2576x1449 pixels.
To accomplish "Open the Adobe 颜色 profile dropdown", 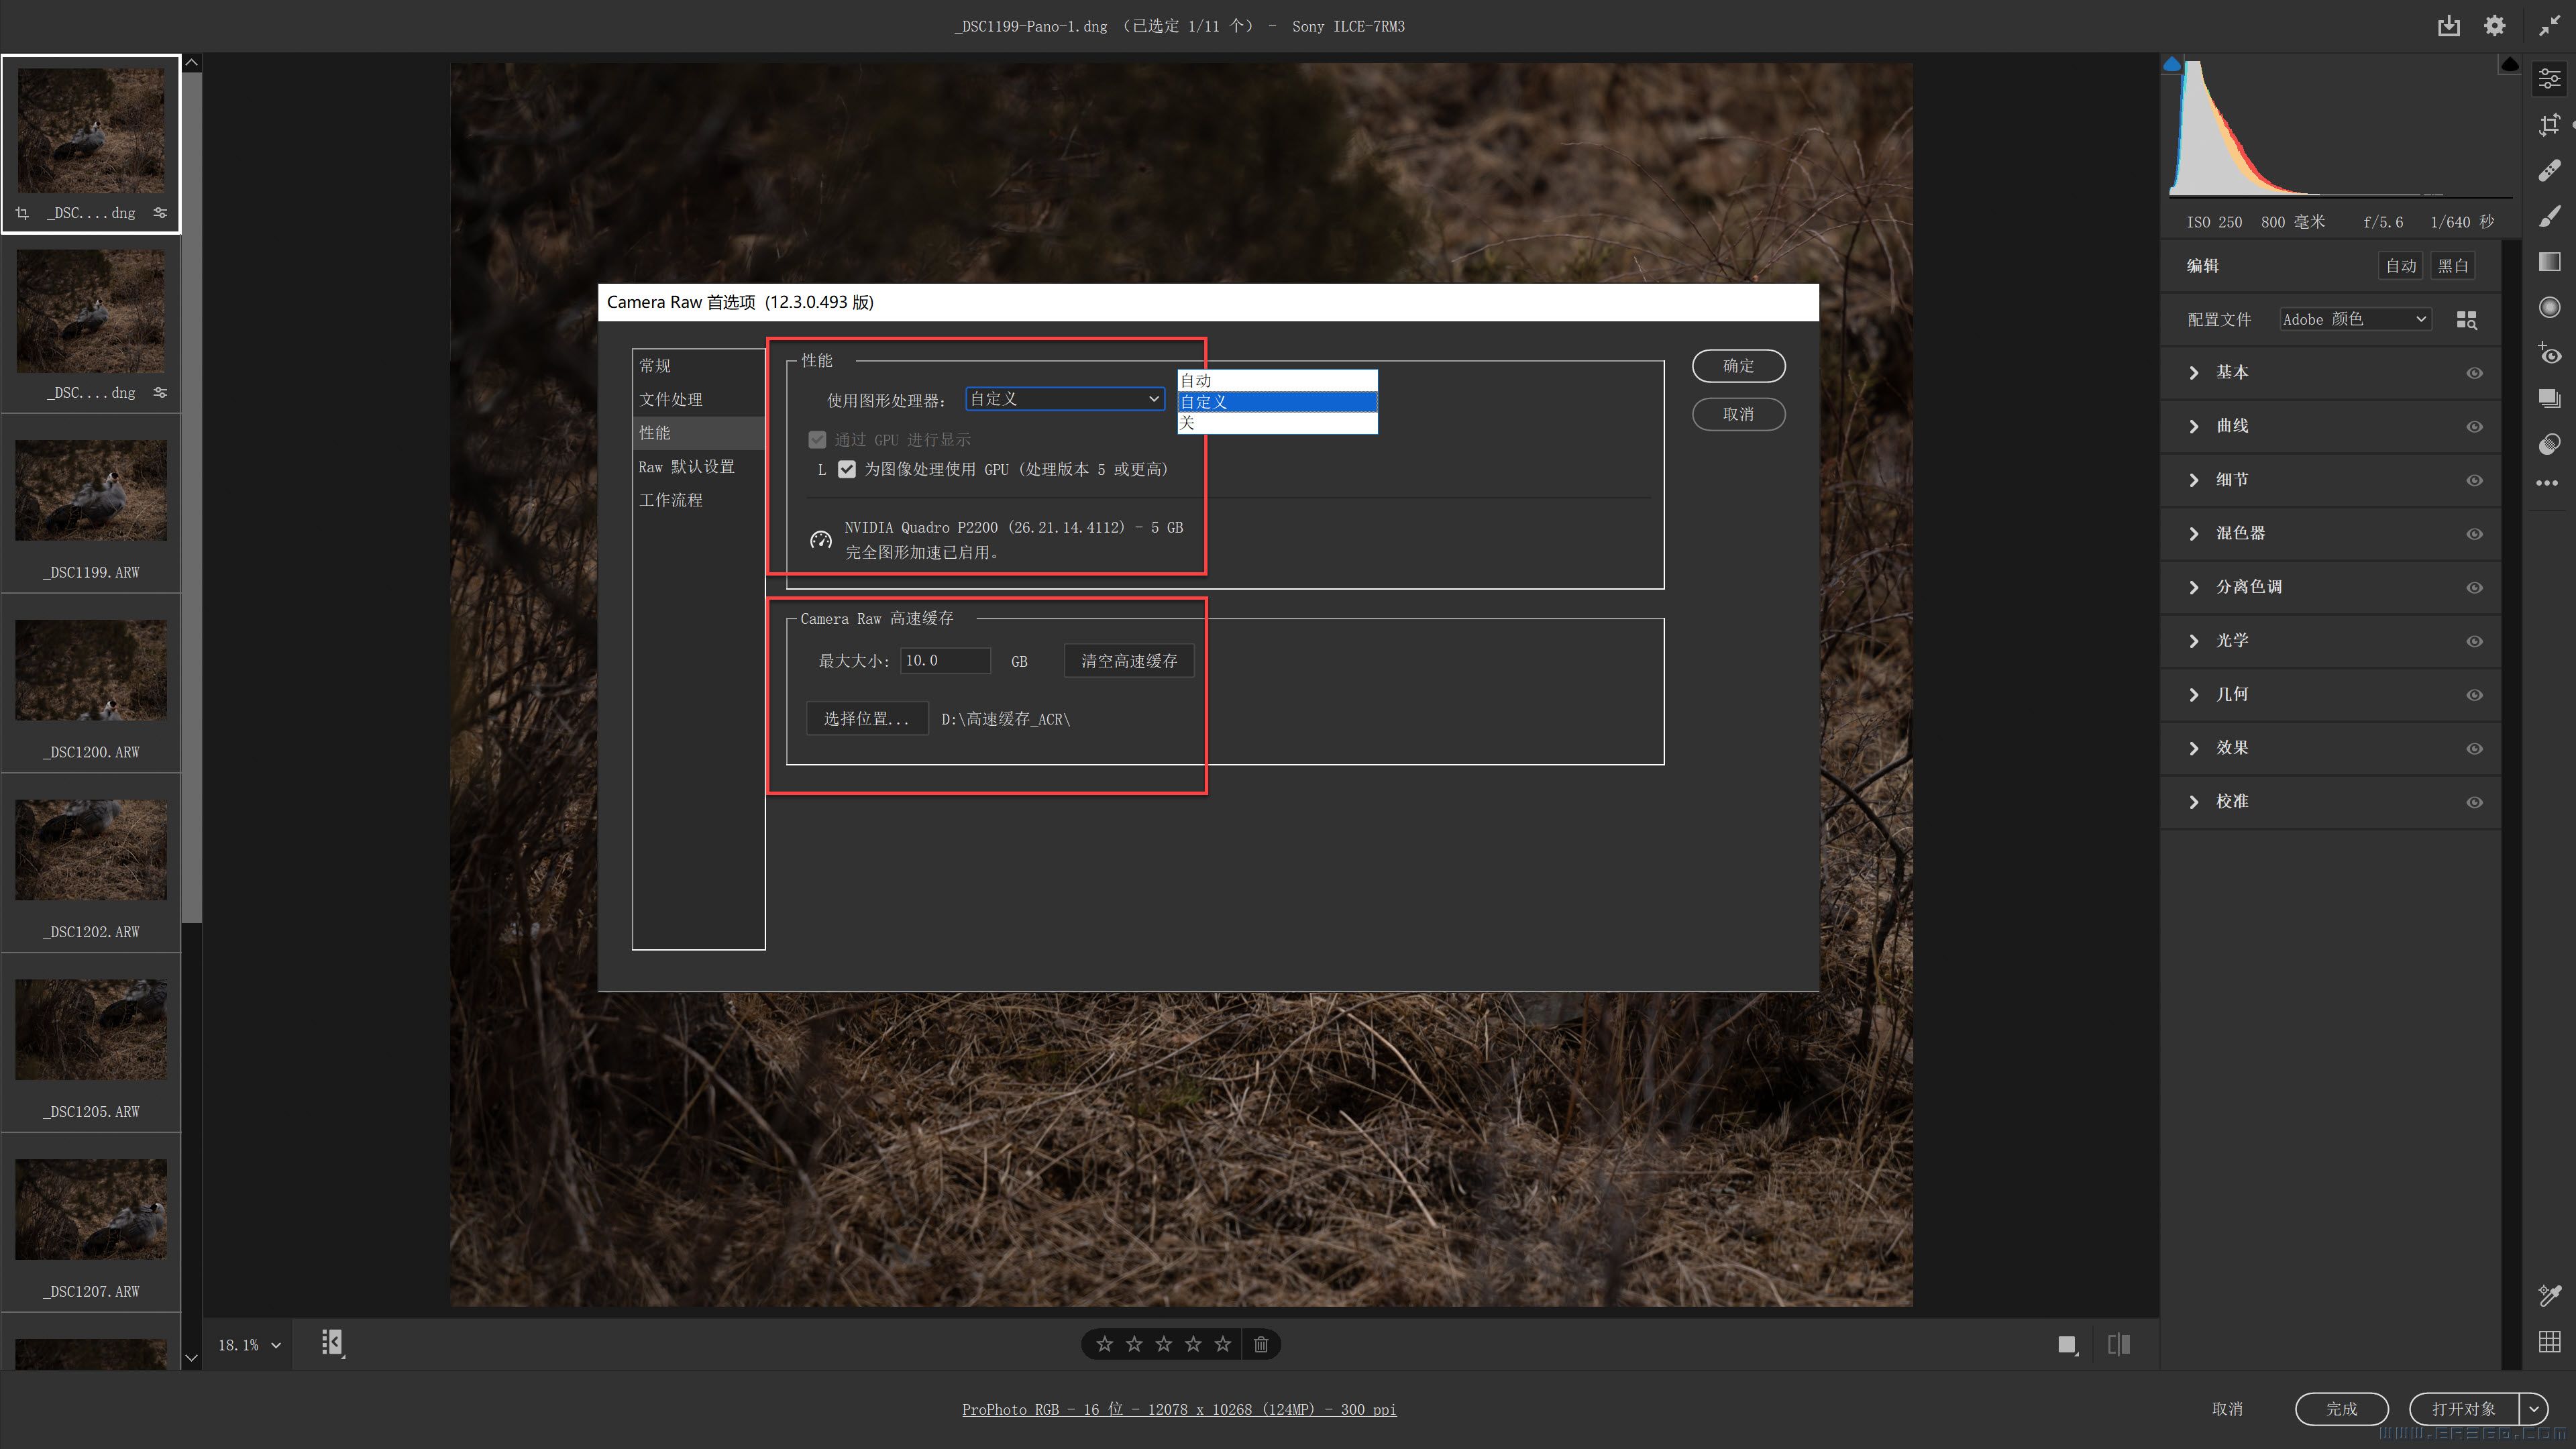I will [2354, 319].
